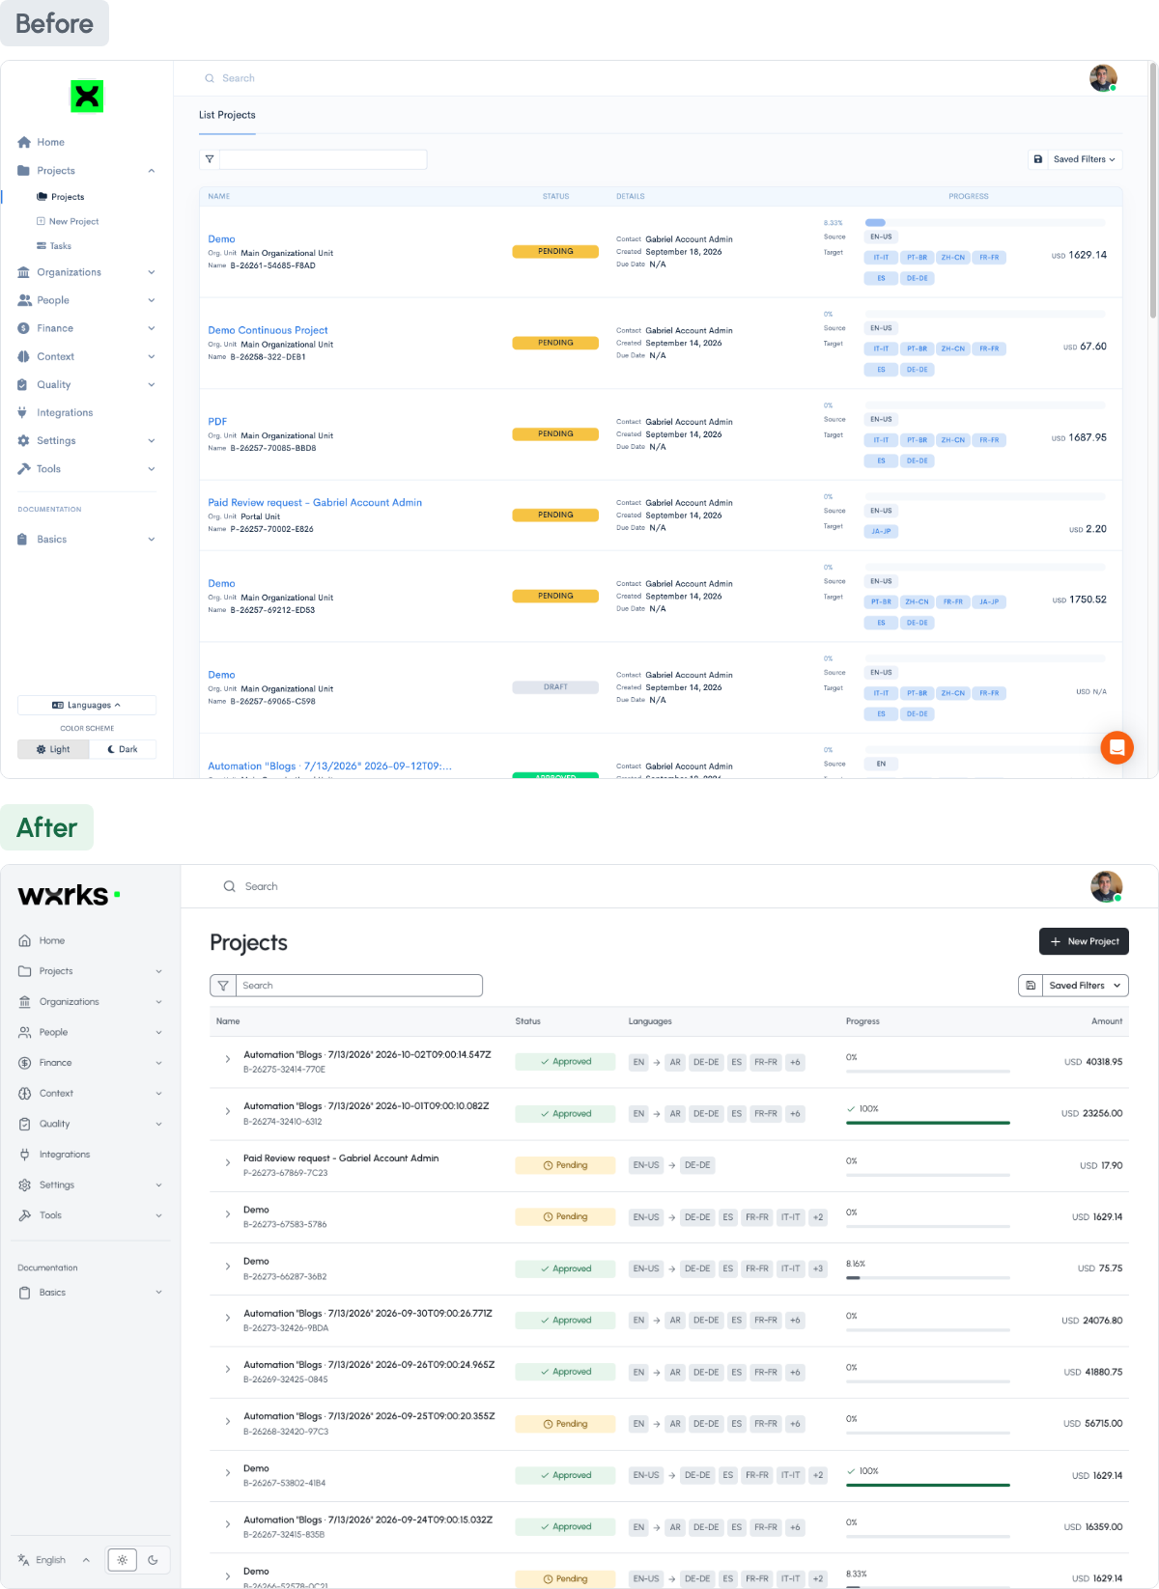
Task: Expand Finance chevron in After sidebar
Action: tap(158, 1063)
